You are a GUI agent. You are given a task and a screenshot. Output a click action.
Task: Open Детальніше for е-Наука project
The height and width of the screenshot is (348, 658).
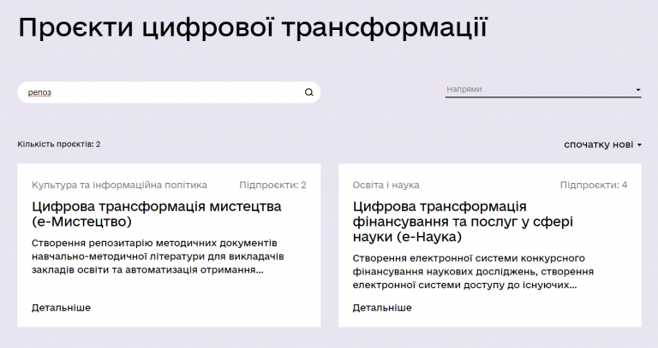pyautogui.click(x=382, y=307)
